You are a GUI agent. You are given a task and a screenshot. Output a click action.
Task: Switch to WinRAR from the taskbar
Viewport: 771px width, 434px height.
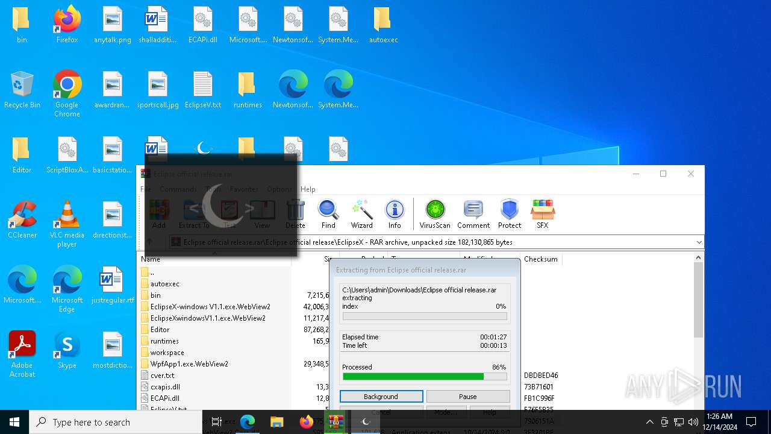click(x=336, y=422)
